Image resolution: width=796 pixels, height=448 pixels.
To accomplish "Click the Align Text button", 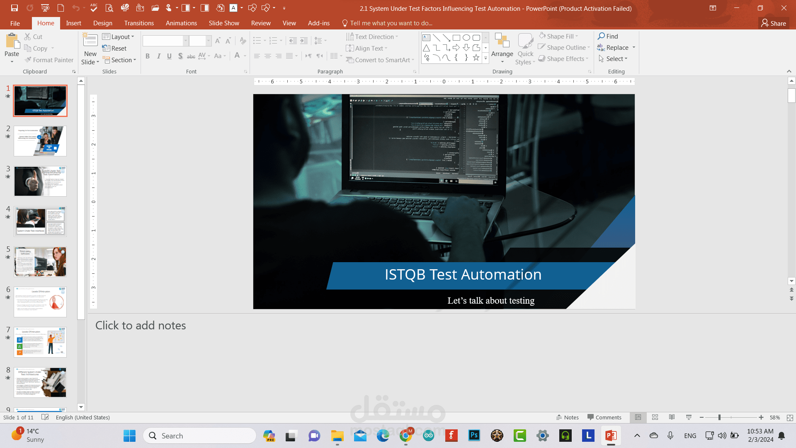I will tap(366, 48).
